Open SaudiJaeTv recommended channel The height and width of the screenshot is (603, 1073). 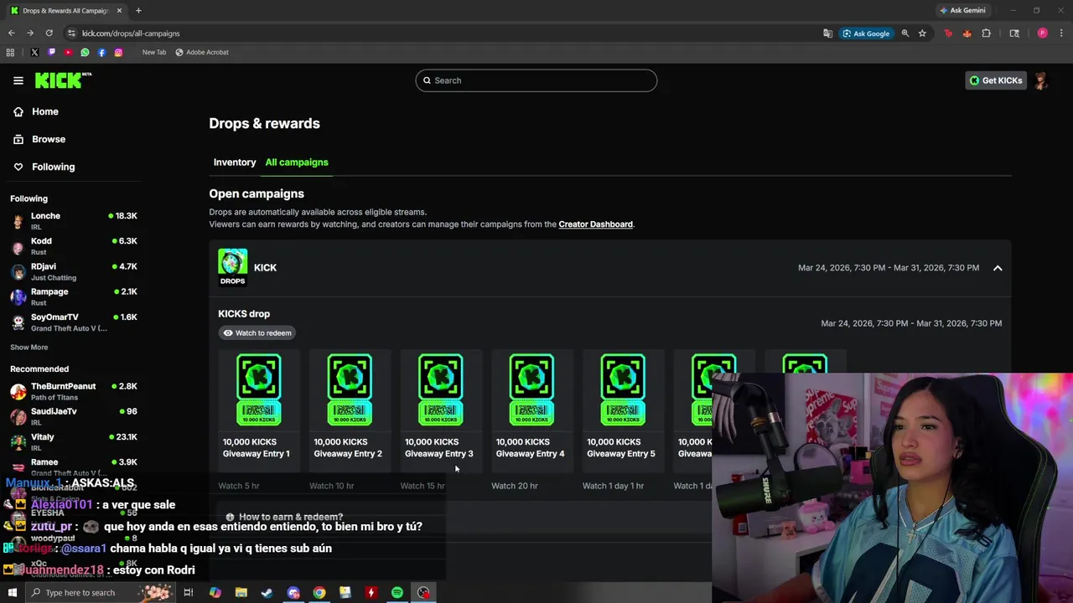[x=74, y=416]
